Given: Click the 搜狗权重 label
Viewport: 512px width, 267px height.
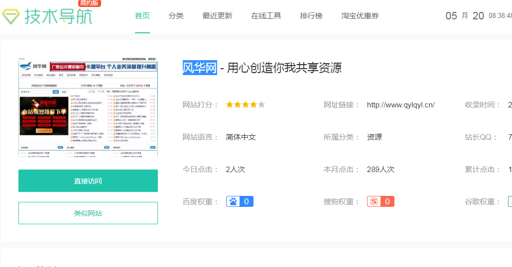Looking at the screenshot, I should coord(341,201).
